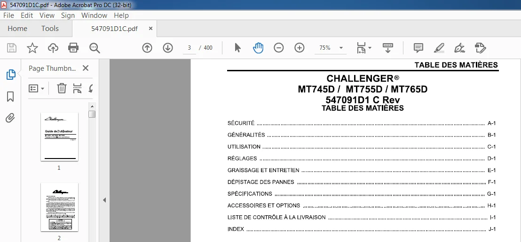Open the Sign menu

pyautogui.click(x=68, y=15)
